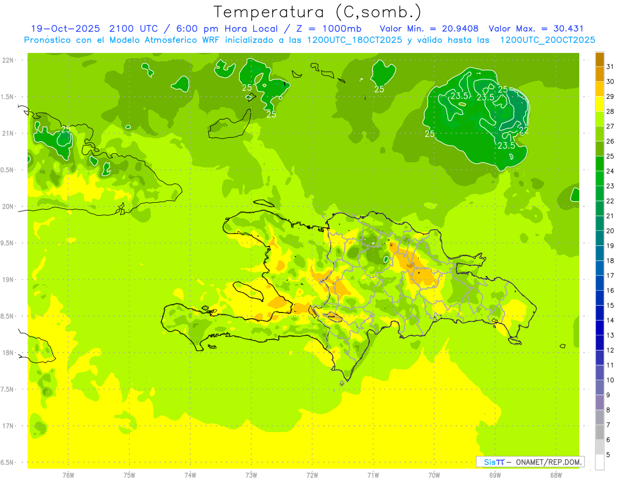Pick the orange legend swatch between 30 and 31

coord(600,74)
